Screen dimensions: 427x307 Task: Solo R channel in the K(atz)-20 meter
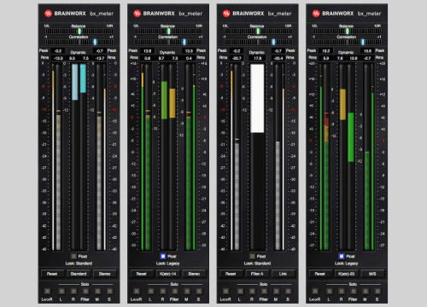[342, 291]
